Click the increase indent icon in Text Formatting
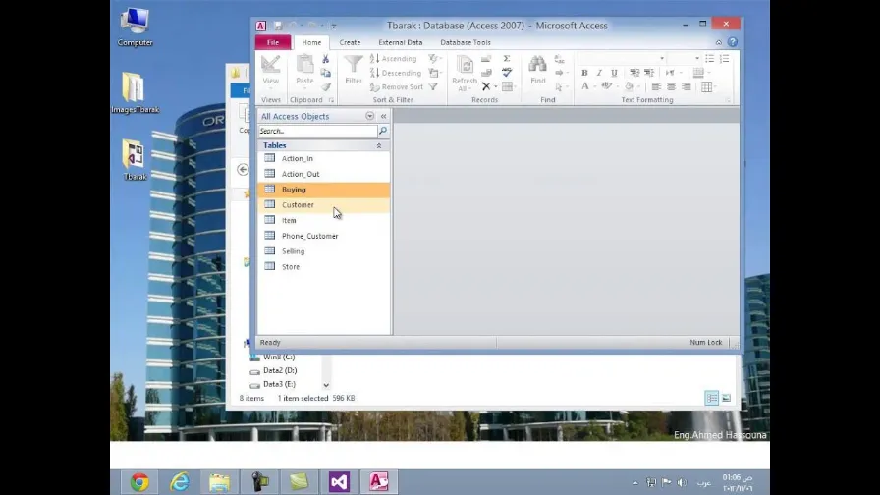The height and width of the screenshot is (495, 880). coord(649,73)
